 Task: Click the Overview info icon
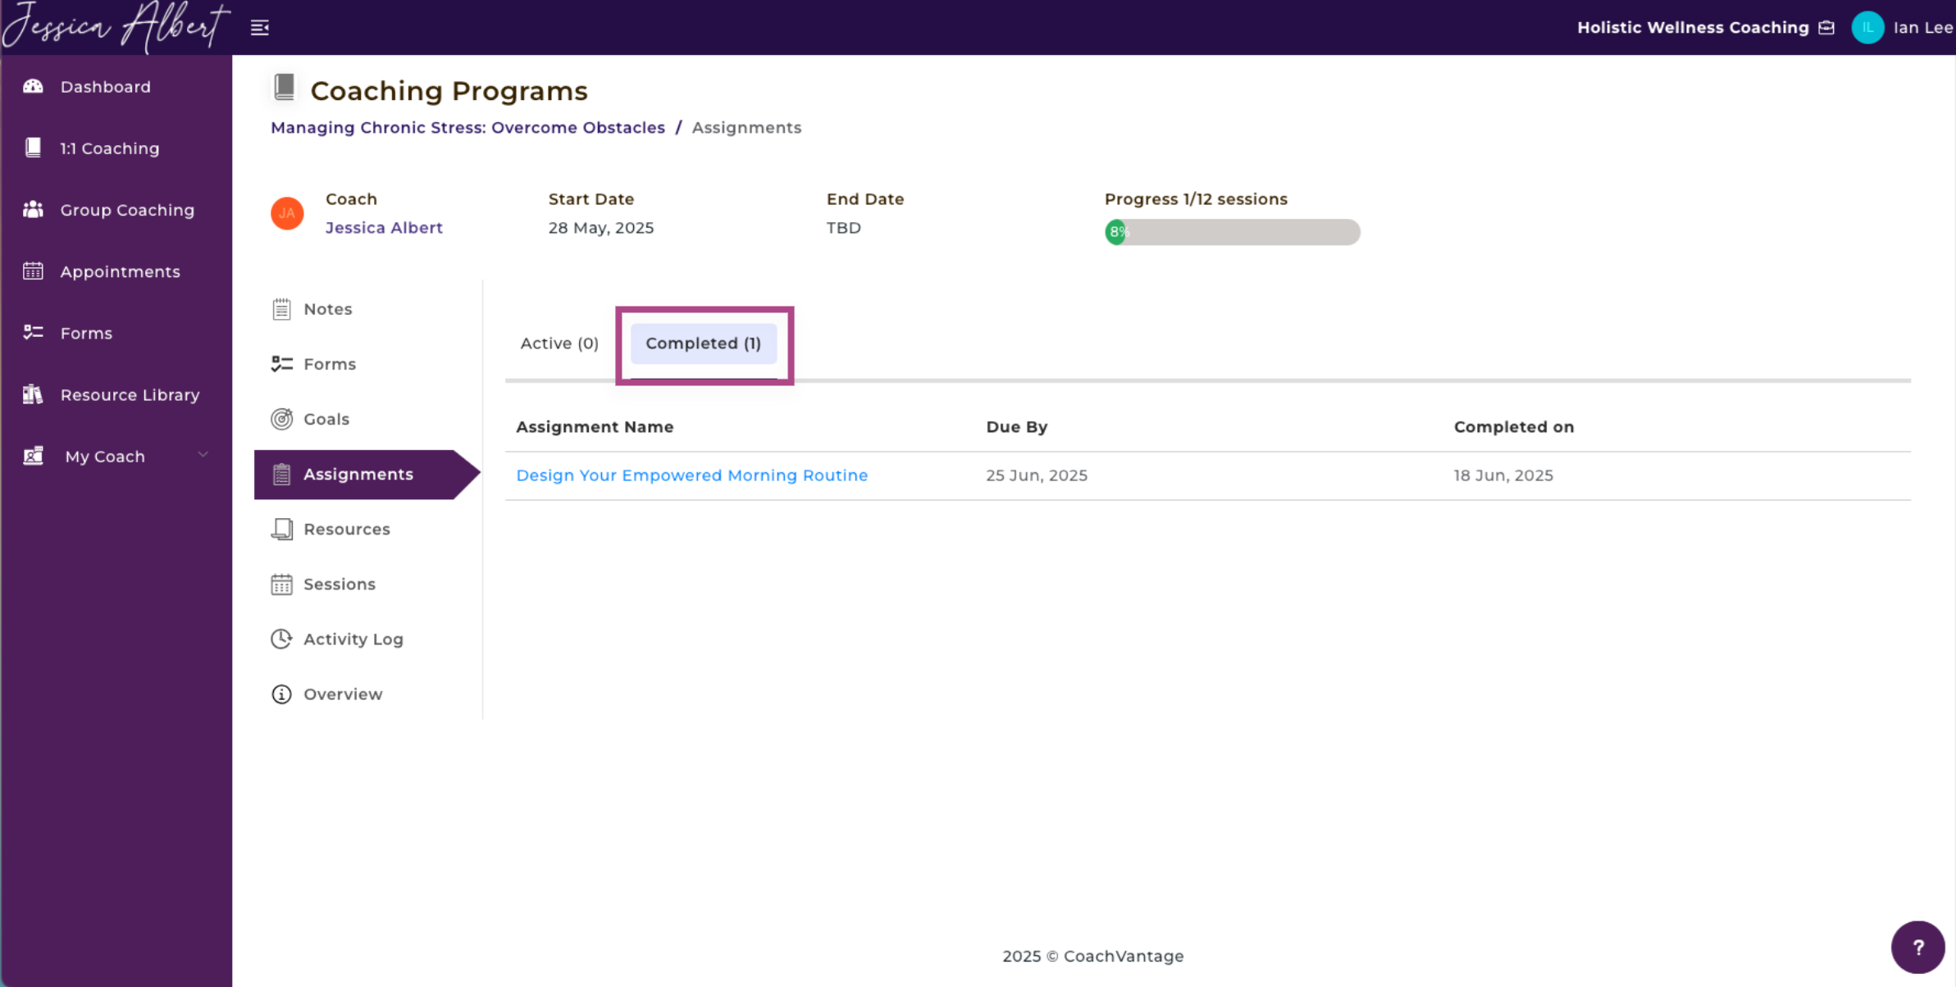[x=281, y=694]
